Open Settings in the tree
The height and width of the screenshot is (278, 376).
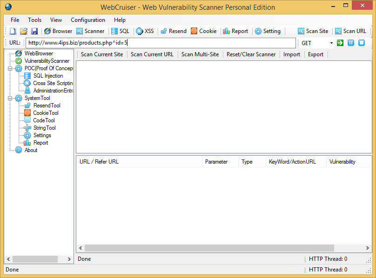[42, 135]
